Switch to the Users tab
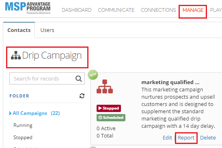The width and height of the screenshot is (222, 148). click(47, 30)
